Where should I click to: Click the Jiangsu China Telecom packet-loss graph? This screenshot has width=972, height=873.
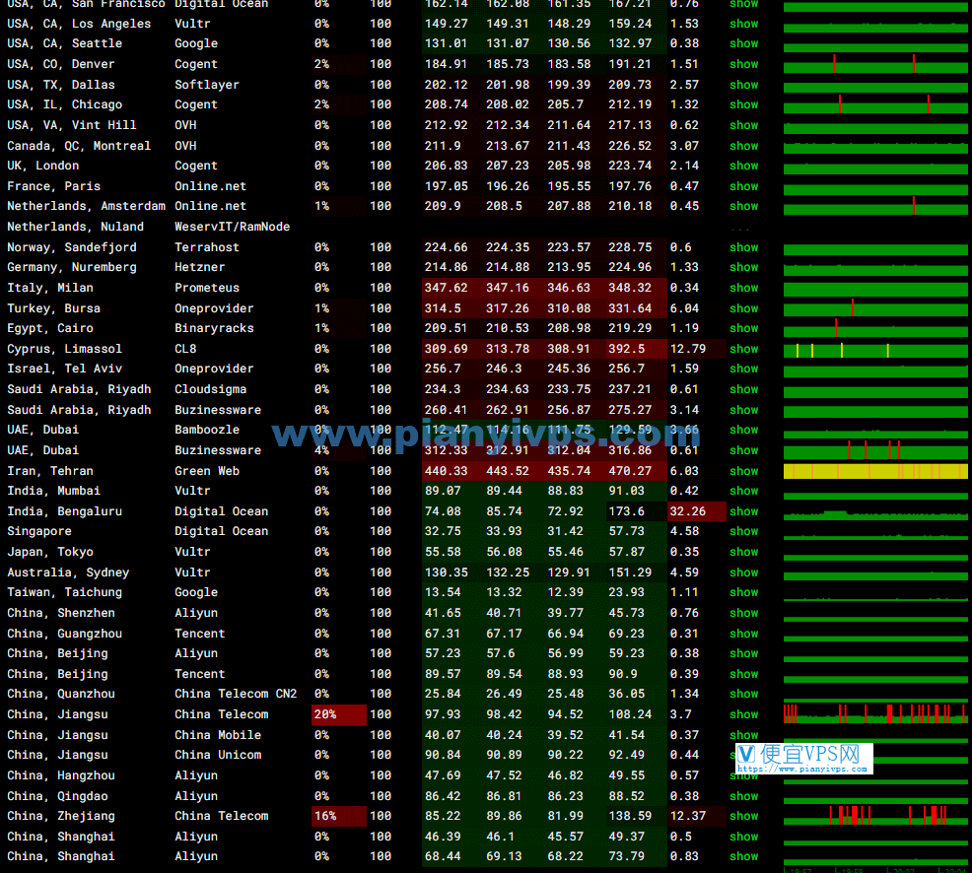point(875,713)
